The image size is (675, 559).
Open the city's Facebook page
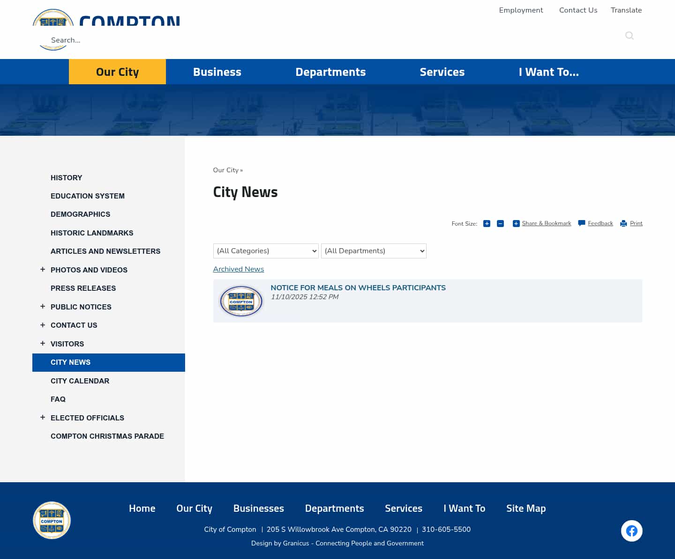click(631, 530)
